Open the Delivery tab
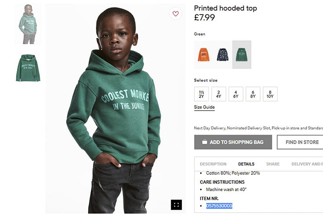 tap(307, 164)
